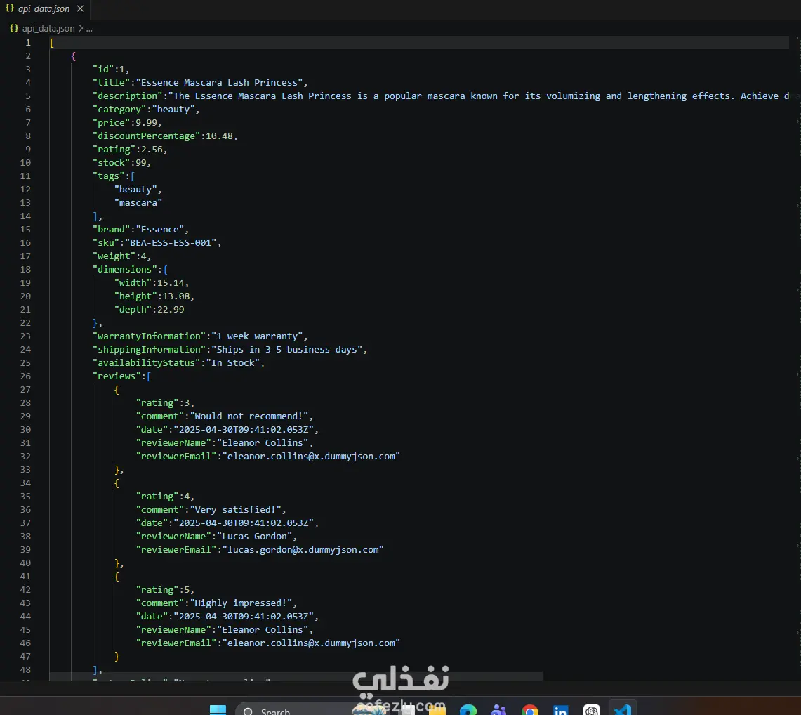This screenshot has height=715, width=801.
Task: Click the Visual Studio Code taskbar icon
Action: [x=623, y=710]
